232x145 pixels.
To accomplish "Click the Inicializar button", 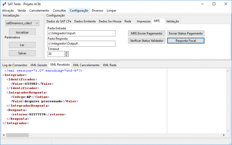I will pos(22,32).
